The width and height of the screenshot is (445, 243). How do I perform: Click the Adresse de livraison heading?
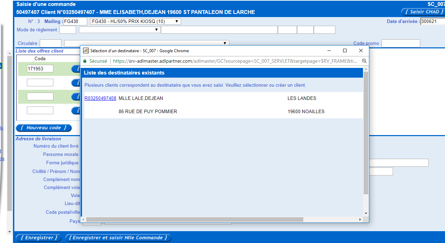pos(38,139)
